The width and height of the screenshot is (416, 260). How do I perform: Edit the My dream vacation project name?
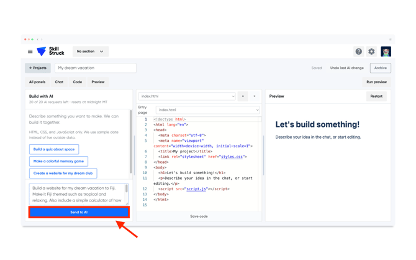pos(96,68)
